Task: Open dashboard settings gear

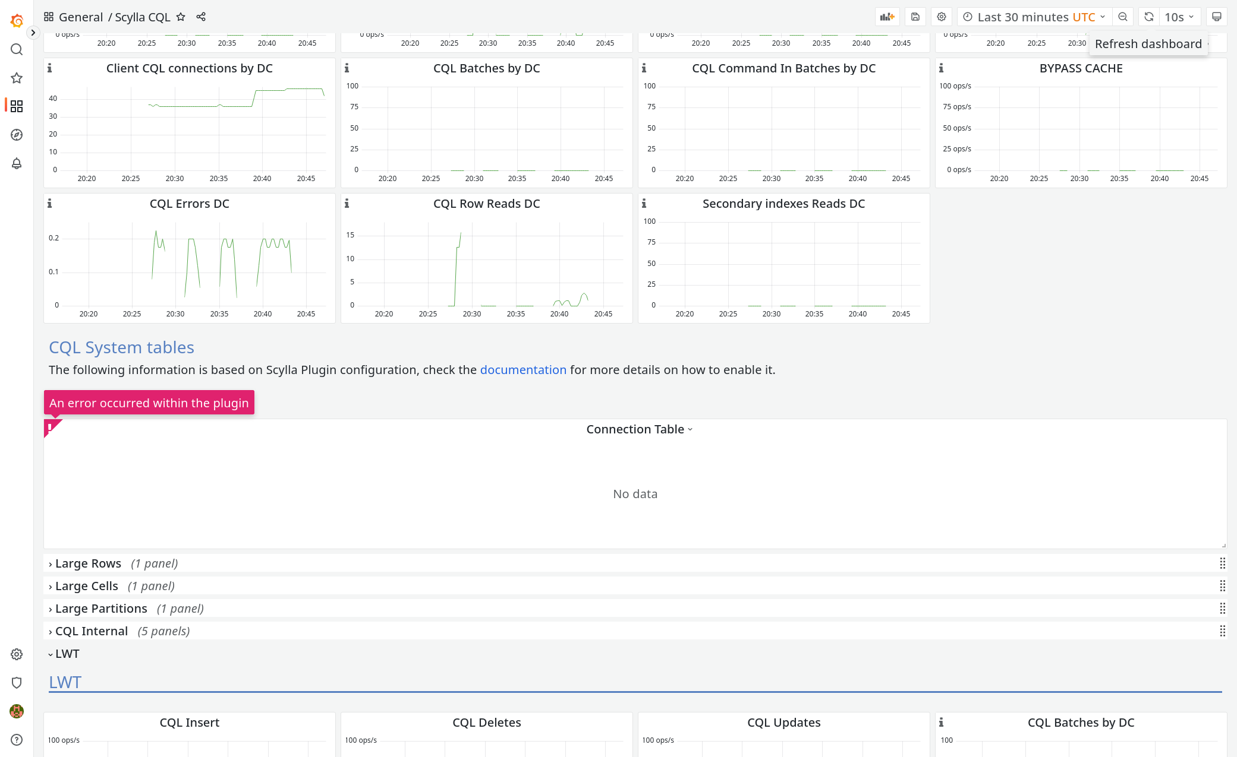Action: point(942,17)
